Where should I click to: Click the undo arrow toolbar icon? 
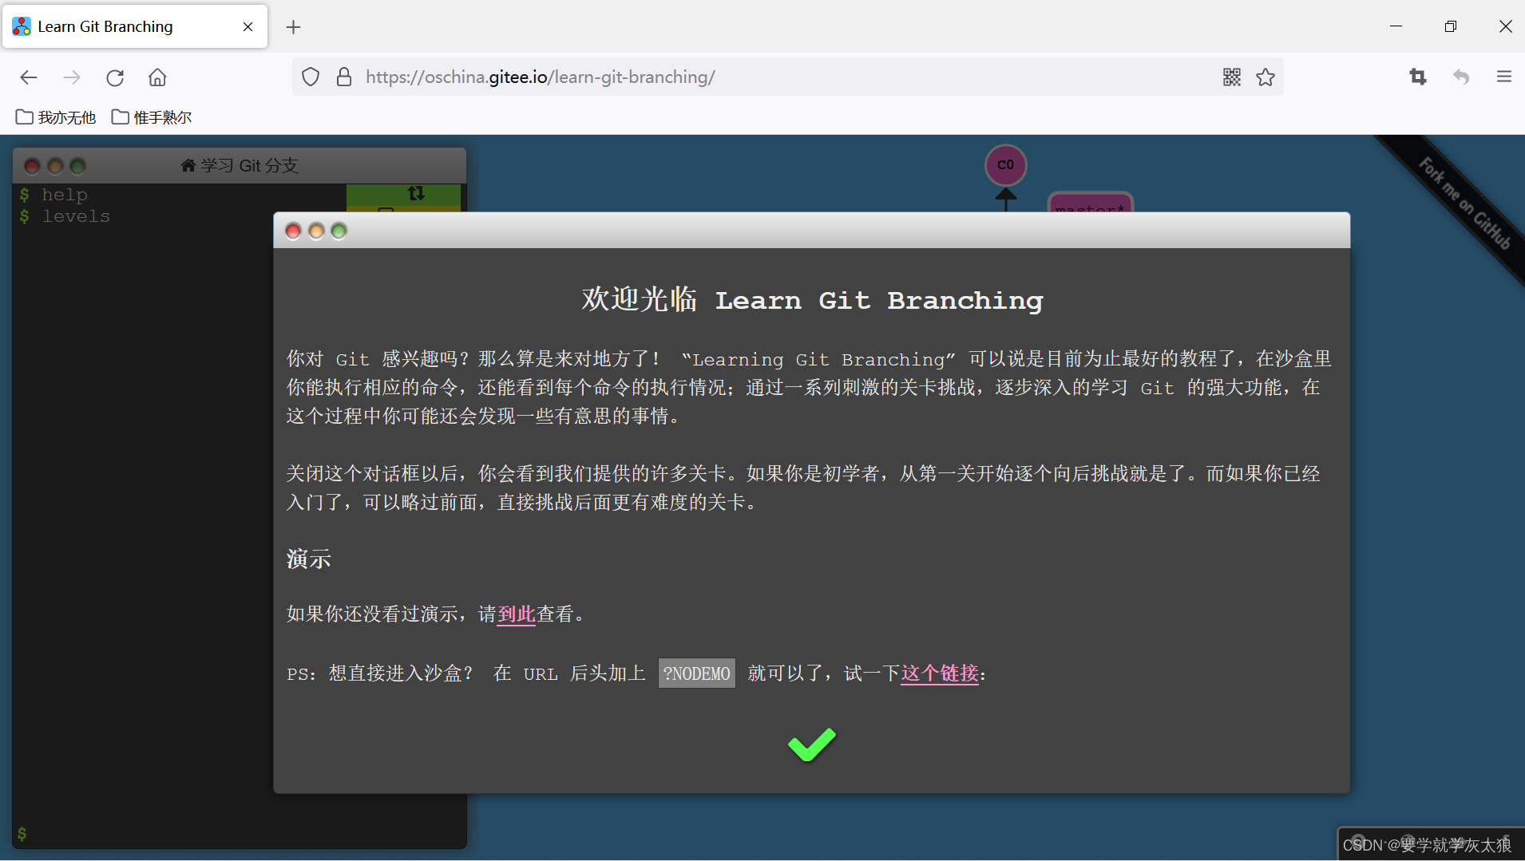click(x=1461, y=77)
